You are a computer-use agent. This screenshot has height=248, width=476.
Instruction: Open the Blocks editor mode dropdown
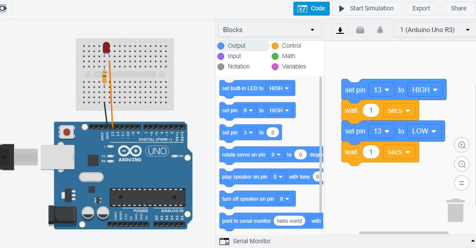click(269, 30)
